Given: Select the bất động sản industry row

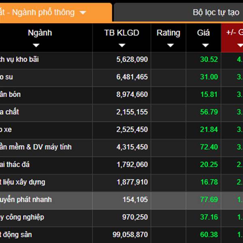Looking at the screenshot, I should coord(16,234).
